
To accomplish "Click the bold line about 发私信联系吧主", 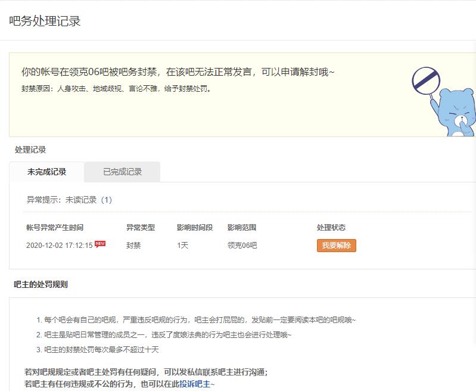I will (146, 372).
